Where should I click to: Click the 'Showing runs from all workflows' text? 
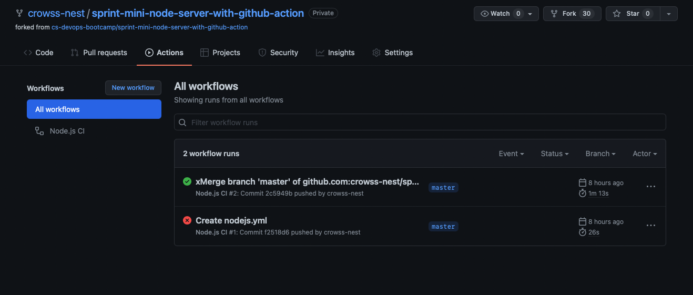229,100
